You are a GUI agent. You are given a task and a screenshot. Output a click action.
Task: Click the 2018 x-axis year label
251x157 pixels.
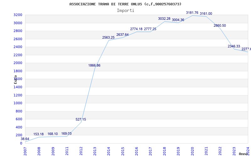coord(164,151)
